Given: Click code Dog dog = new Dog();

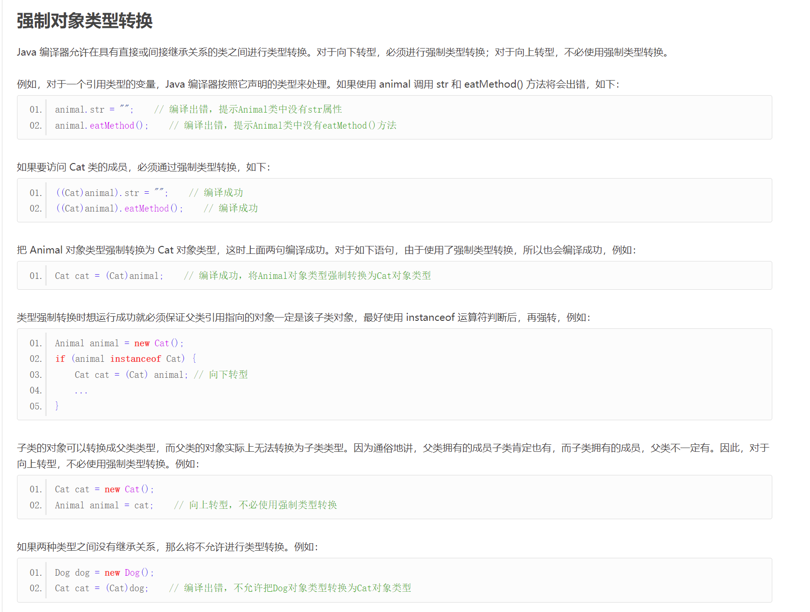Looking at the screenshot, I should pos(104,572).
